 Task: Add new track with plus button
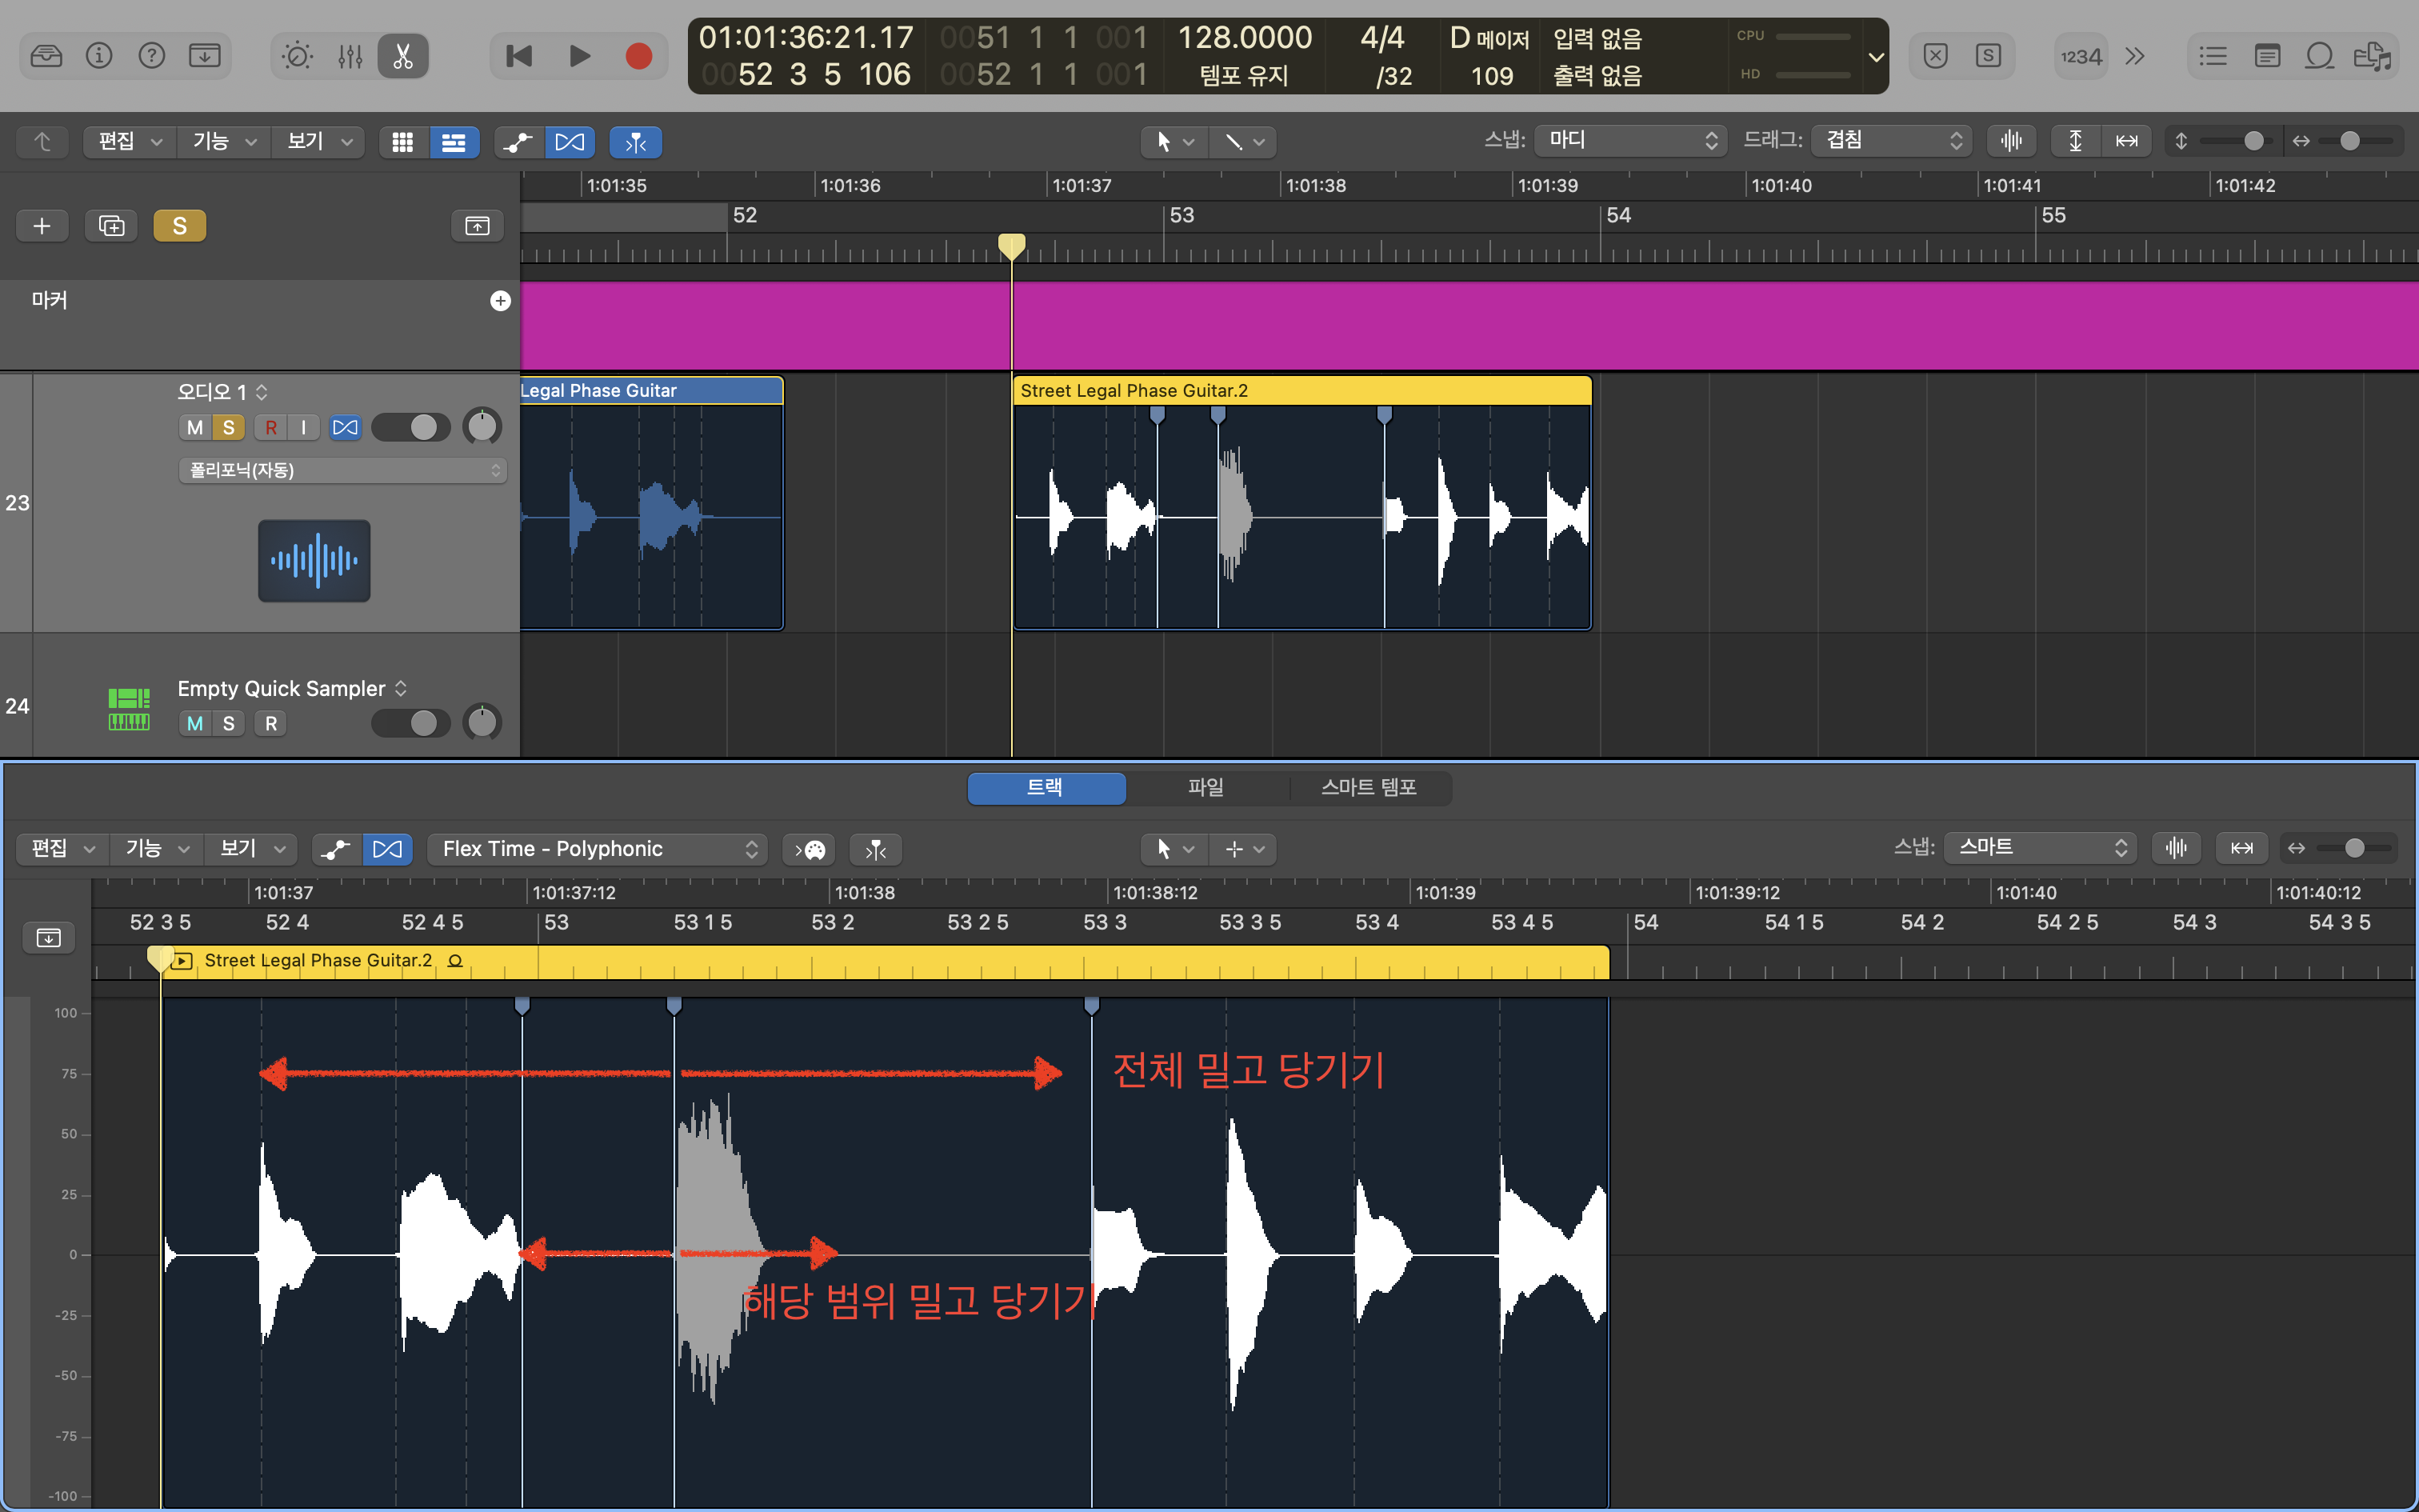[x=42, y=226]
